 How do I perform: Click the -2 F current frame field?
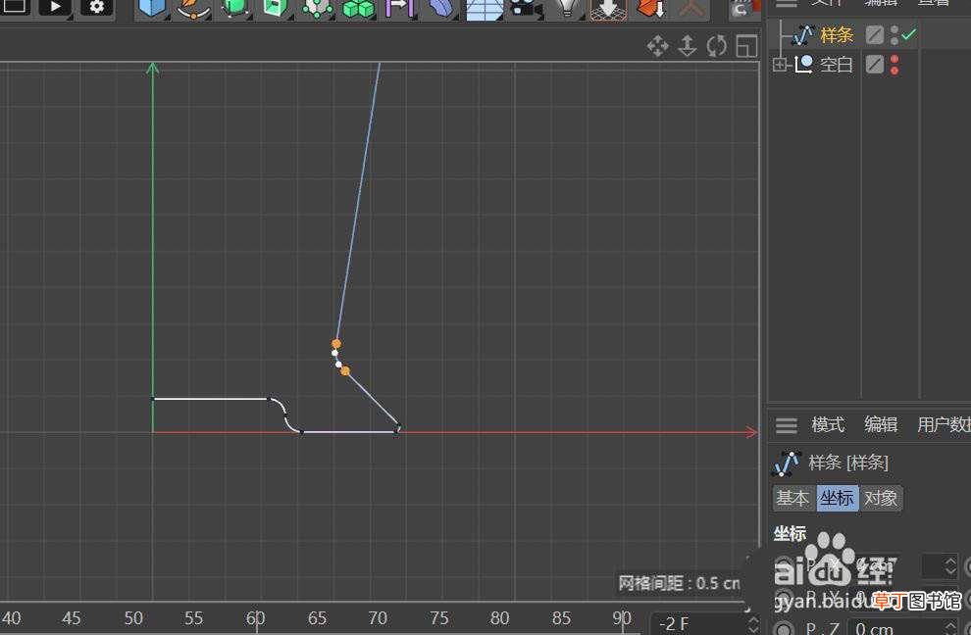click(698, 623)
